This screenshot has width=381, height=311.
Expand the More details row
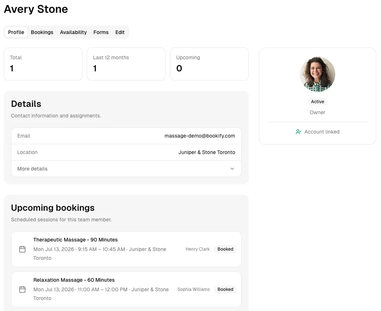(x=126, y=169)
